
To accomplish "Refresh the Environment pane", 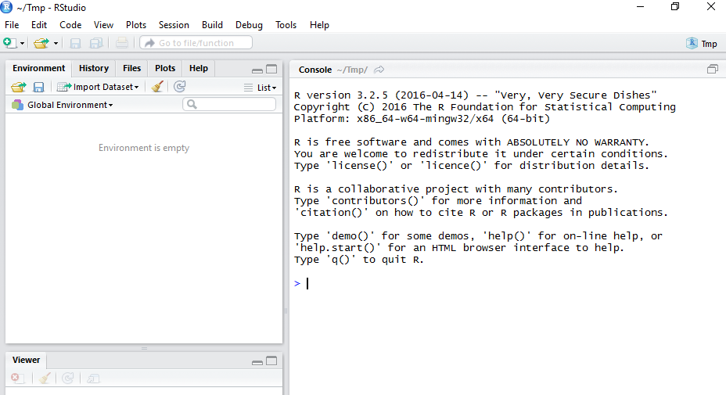I will tap(180, 87).
